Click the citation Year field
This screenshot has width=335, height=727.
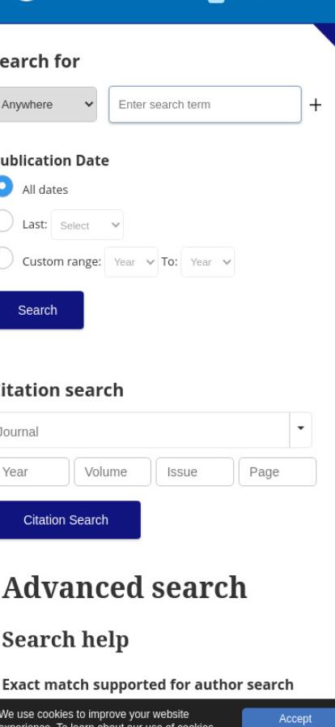coord(34,471)
